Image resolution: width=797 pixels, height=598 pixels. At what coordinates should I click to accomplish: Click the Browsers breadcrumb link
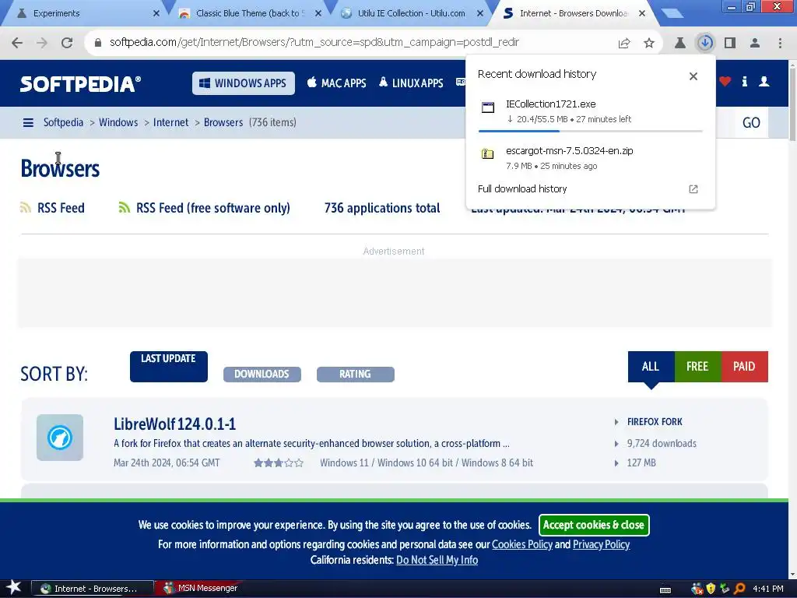(223, 122)
